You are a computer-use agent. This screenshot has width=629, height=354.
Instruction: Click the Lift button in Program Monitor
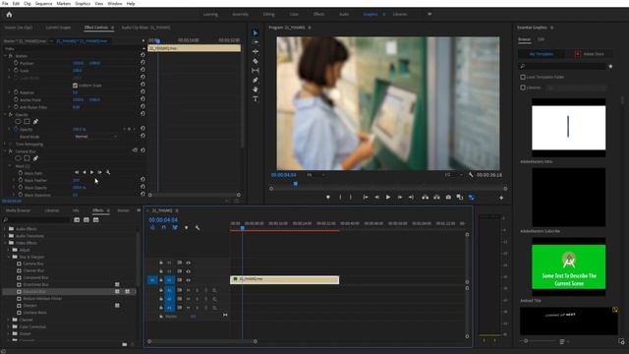[x=426, y=198]
